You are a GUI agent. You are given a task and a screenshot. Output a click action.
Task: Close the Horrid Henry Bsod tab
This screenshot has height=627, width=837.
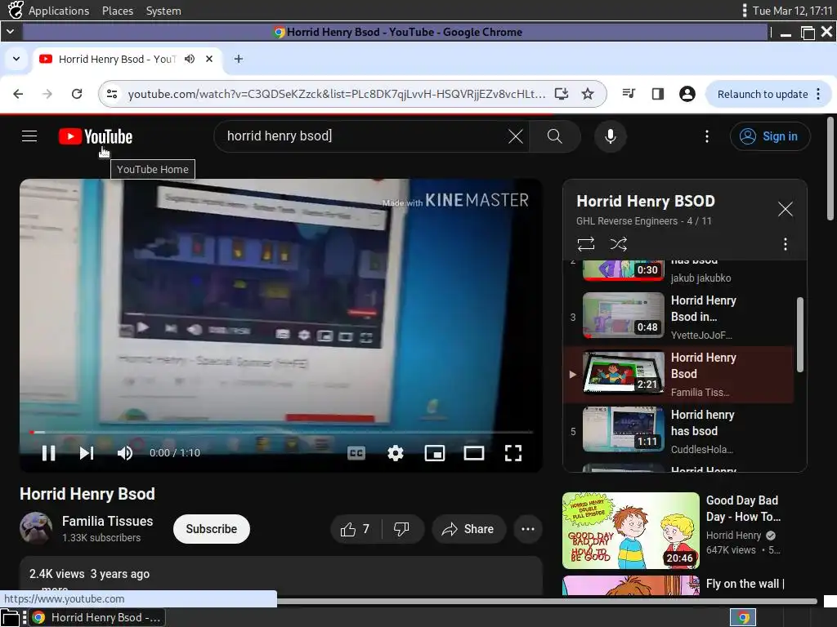click(x=209, y=59)
